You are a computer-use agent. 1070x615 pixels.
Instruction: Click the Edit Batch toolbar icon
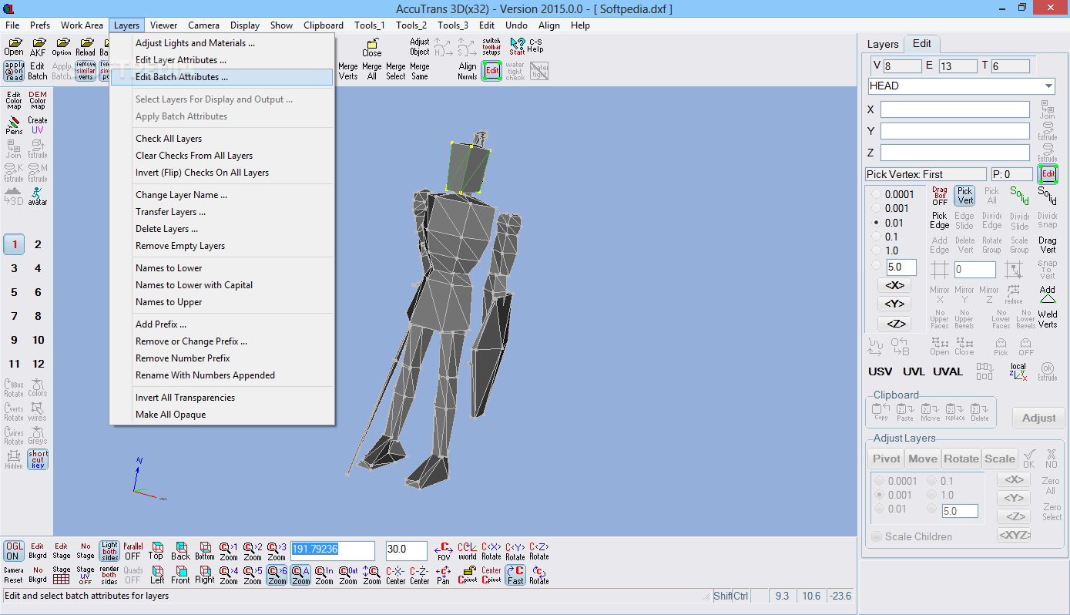click(38, 71)
